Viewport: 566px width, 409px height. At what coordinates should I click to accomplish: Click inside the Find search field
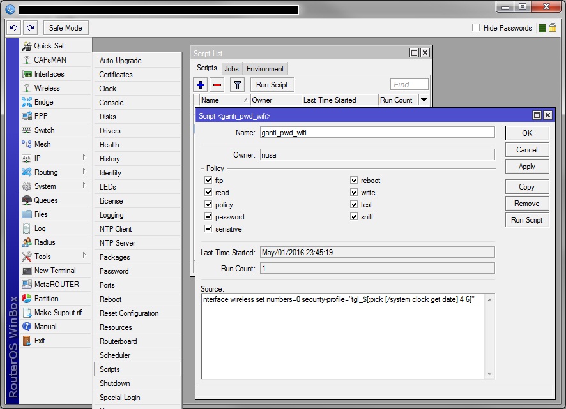pos(409,84)
